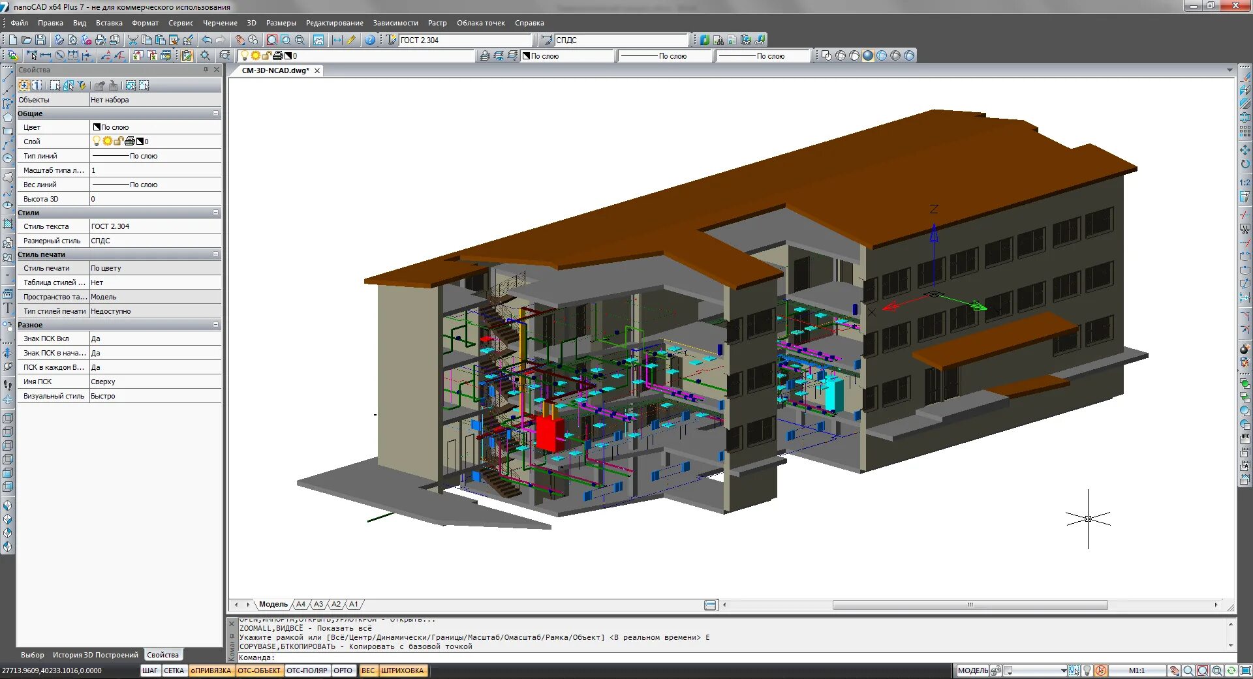Create a new drawing with the New icon

coord(12,40)
